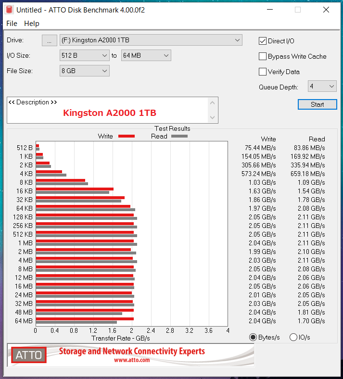Click the 2 MB write value 1.99 GB/s
Viewport: 343px width, 379px height.
(x=262, y=252)
